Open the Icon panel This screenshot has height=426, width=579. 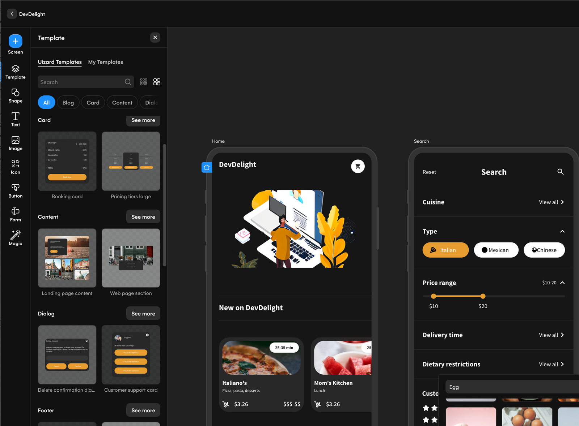pyautogui.click(x=15, y=167)
